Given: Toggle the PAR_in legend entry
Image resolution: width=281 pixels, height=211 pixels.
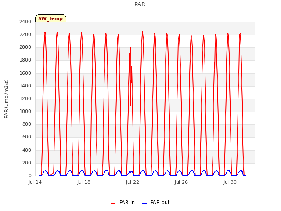Looking at the screenshot, I should 122,202.
